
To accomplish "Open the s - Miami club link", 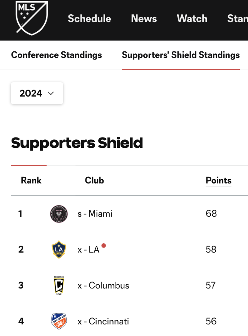I will [x=95, y=214].
